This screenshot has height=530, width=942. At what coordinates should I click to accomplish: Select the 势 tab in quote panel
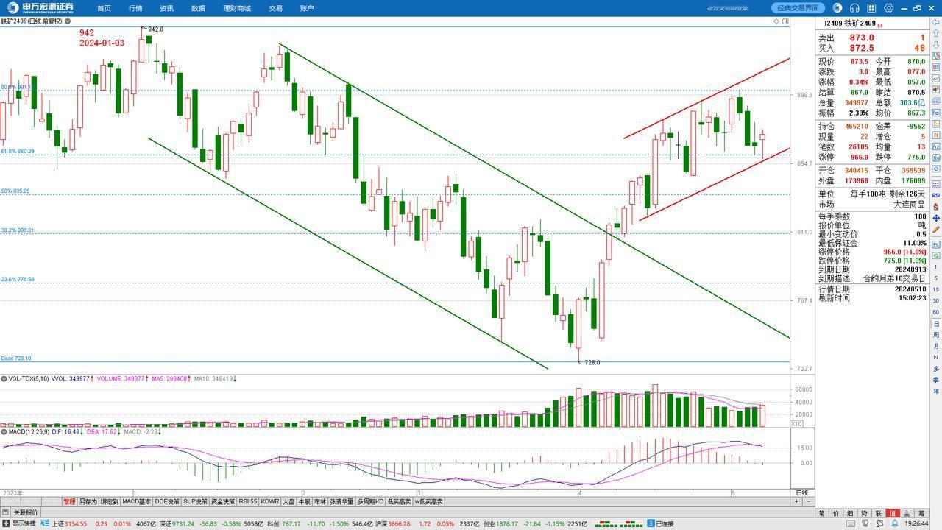pos(864,513)
